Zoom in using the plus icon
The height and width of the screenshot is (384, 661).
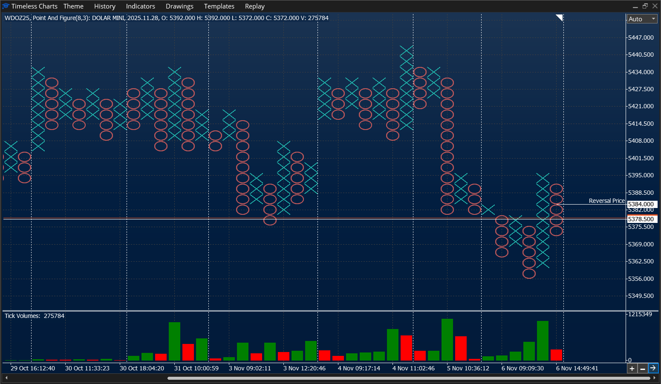coord(632,368)
